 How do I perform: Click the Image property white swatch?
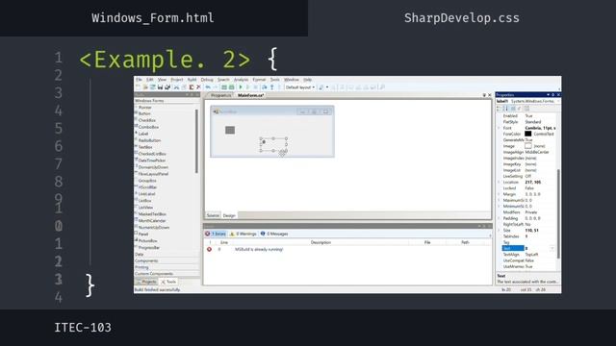coord(528,146)
